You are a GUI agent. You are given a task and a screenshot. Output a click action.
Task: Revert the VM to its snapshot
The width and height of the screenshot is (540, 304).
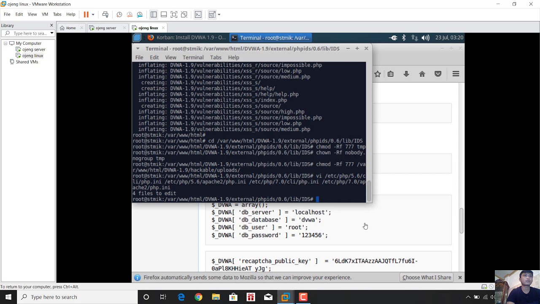point(130,14)
